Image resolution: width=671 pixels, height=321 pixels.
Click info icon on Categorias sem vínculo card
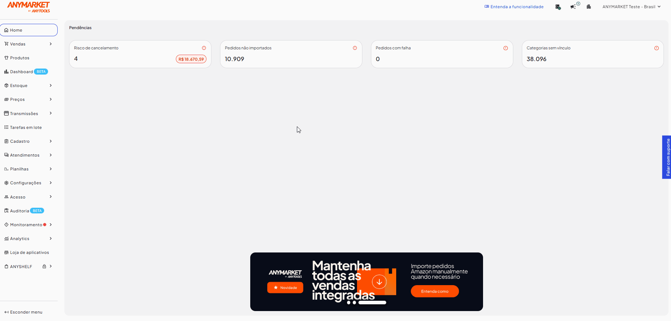pyautogui.click(x=656, y=48)
